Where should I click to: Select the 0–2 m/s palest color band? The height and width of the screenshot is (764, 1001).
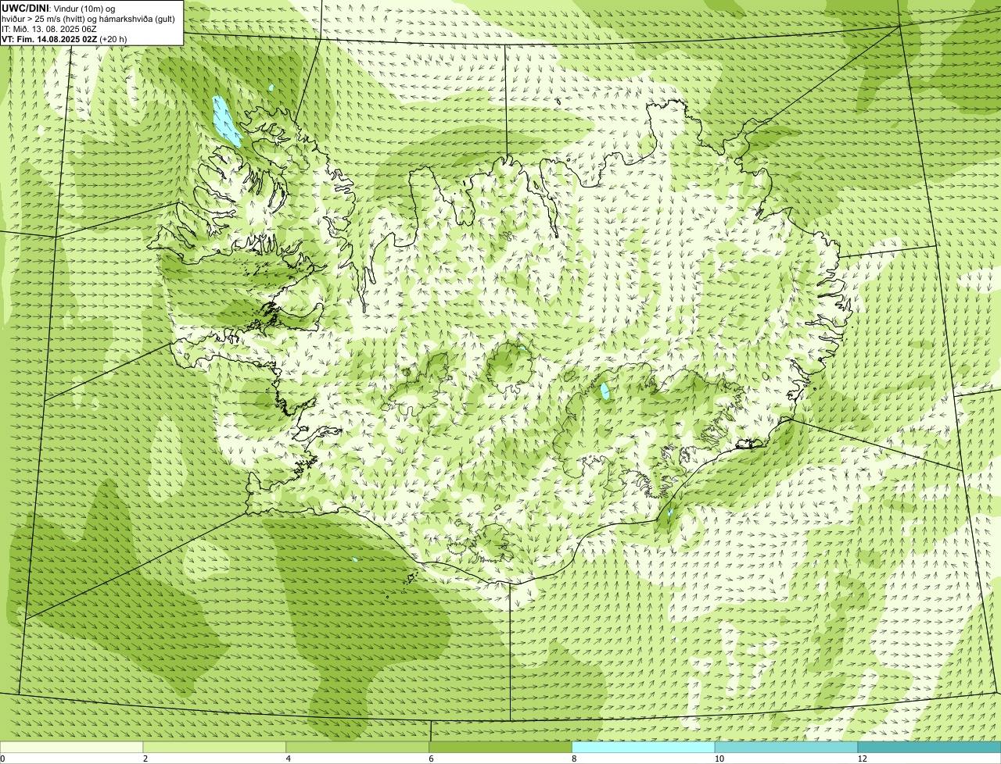point(71,747)
